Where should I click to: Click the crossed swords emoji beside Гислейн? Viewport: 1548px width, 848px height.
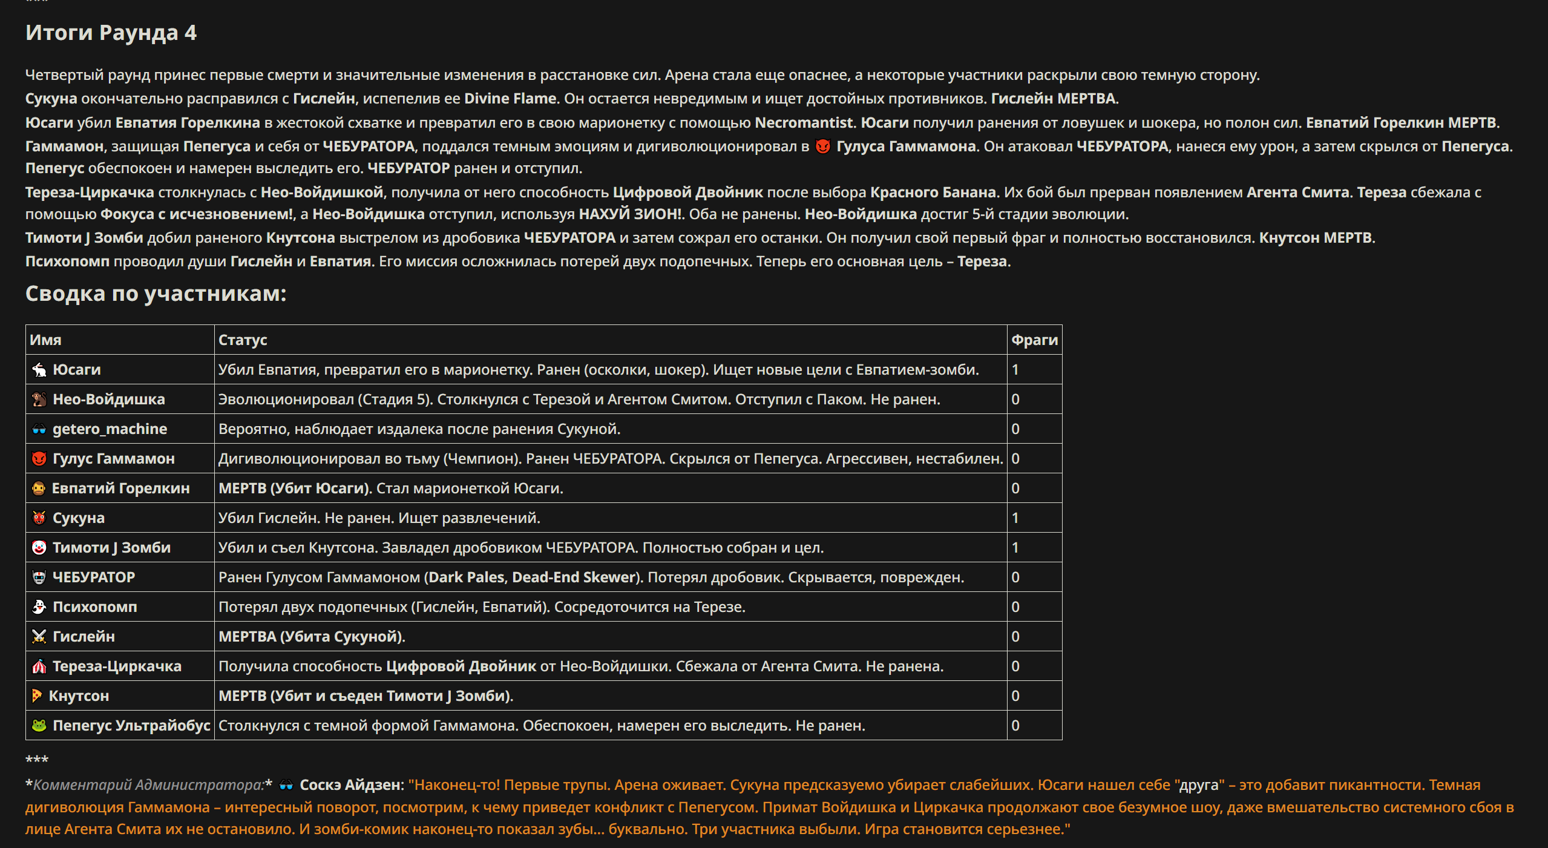(39, 637)
